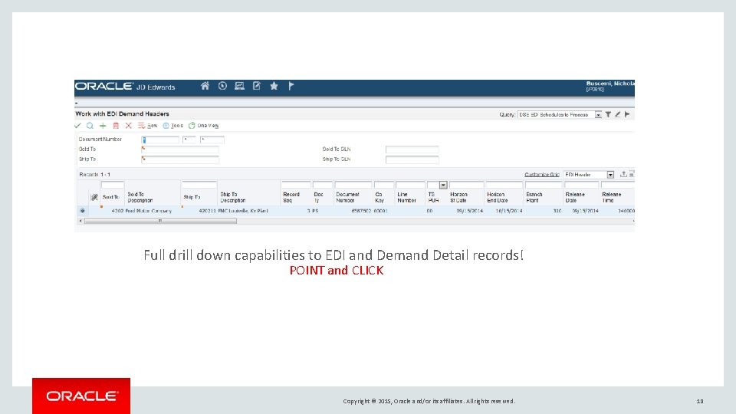Open the dashboard chart icon in header
The height and width of the screenshot is (414, 736).
coord(239,86)
